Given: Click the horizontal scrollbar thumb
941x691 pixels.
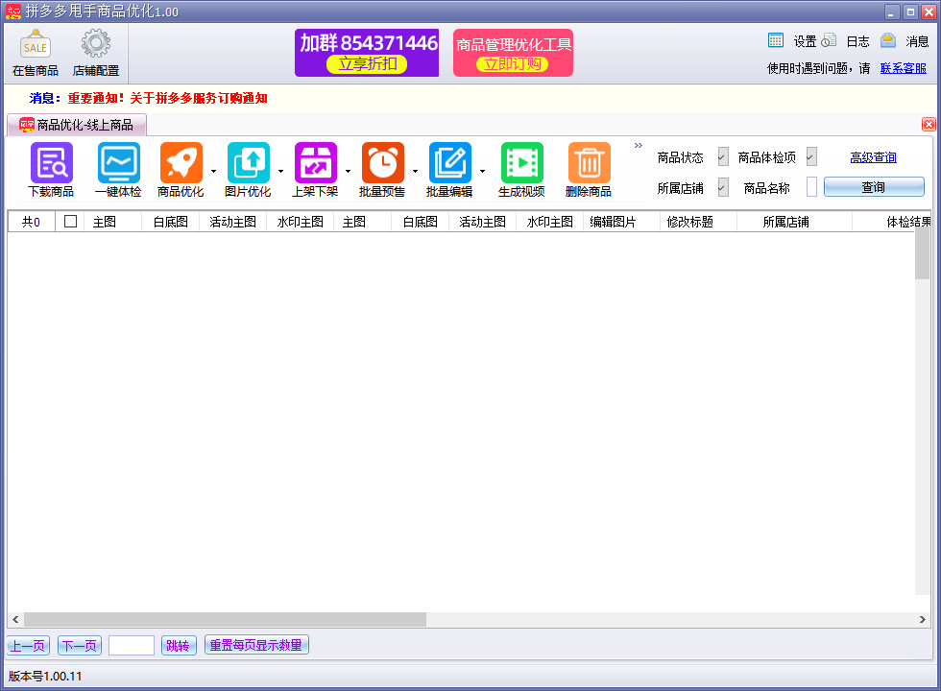Looking at the screenshot, I should click(x=225, y=620).
